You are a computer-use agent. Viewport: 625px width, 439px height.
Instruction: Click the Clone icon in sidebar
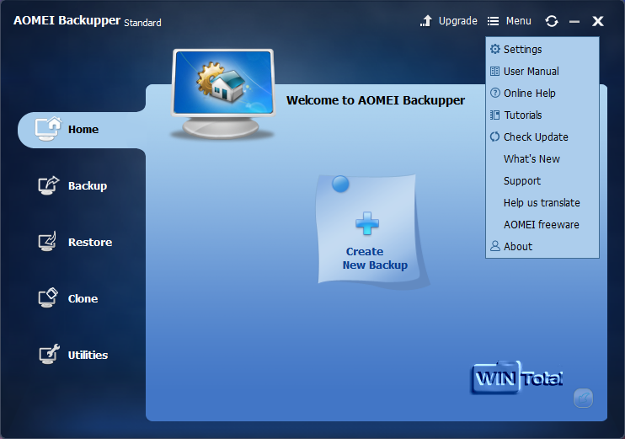48,298
